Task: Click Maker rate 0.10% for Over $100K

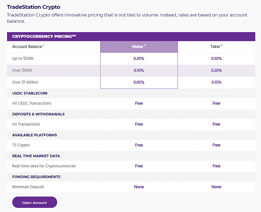Action: point(139,70)
